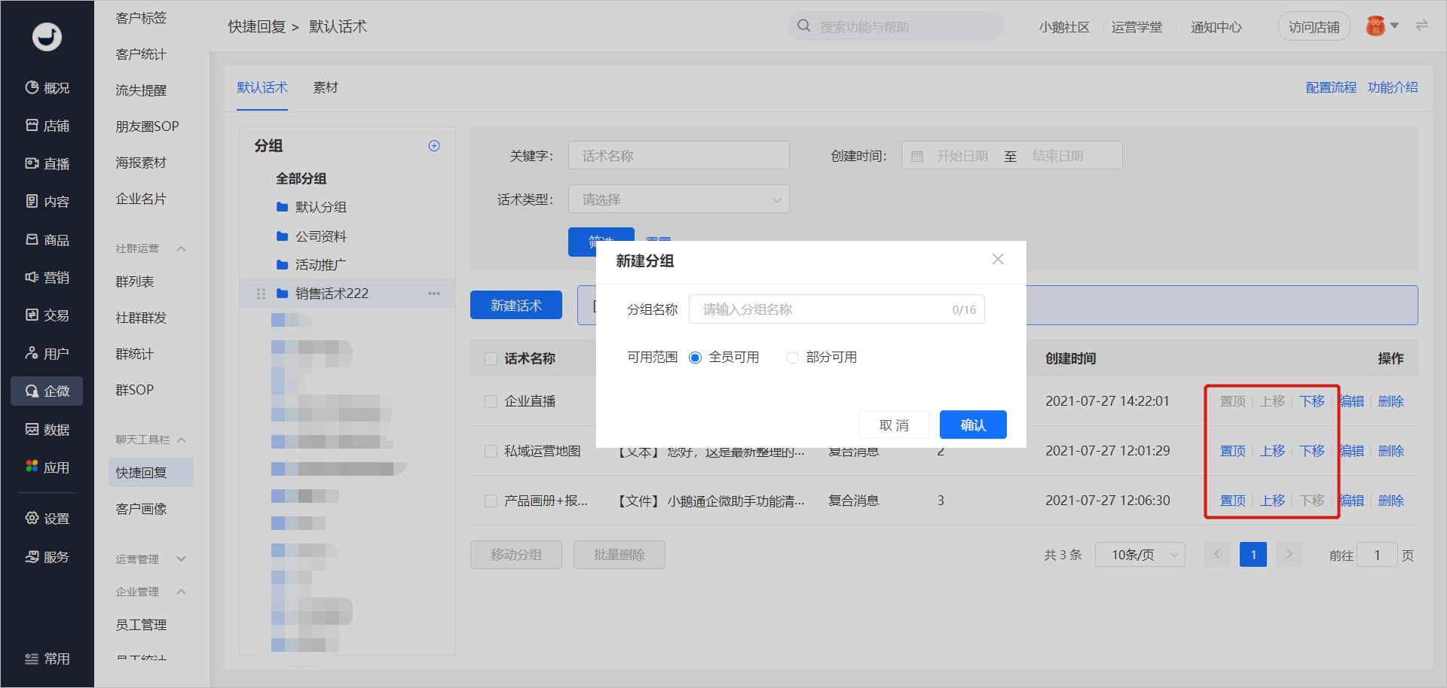This screenshot has height=688, width=1447.
Task: Click the 新建话术 button
Action: (516, 305)
